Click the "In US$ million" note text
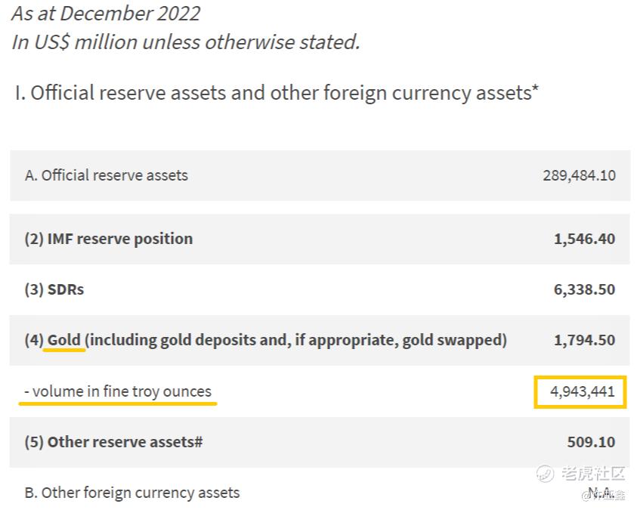This screenshot has width=637, height=510. [x=185, y=42]
